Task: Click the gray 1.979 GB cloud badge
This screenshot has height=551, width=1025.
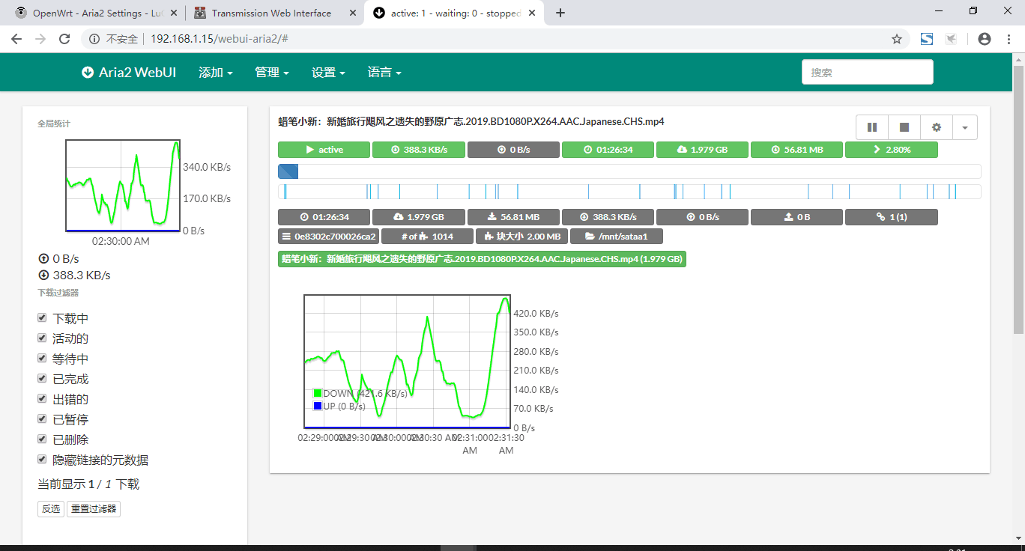Action: point(419,217)
